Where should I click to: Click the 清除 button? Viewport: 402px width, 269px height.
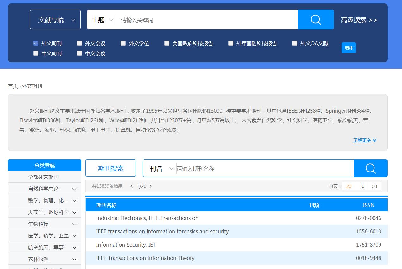tap(349, 47)
